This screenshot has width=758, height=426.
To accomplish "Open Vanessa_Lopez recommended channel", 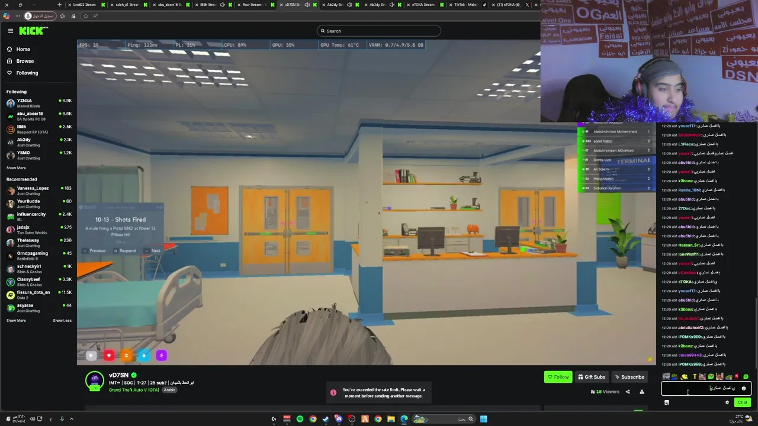I will pyautogui.click(x=38, y=191).
